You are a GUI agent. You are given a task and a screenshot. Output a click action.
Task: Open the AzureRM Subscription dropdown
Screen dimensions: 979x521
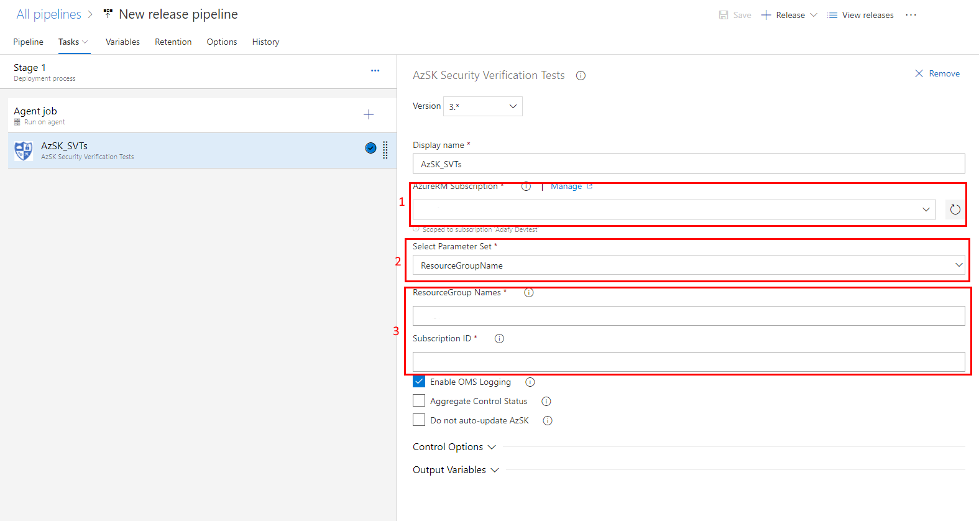[x=674, y=210]
